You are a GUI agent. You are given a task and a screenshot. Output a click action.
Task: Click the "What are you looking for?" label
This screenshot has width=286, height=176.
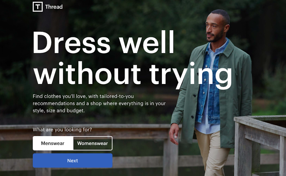(62, 129)
